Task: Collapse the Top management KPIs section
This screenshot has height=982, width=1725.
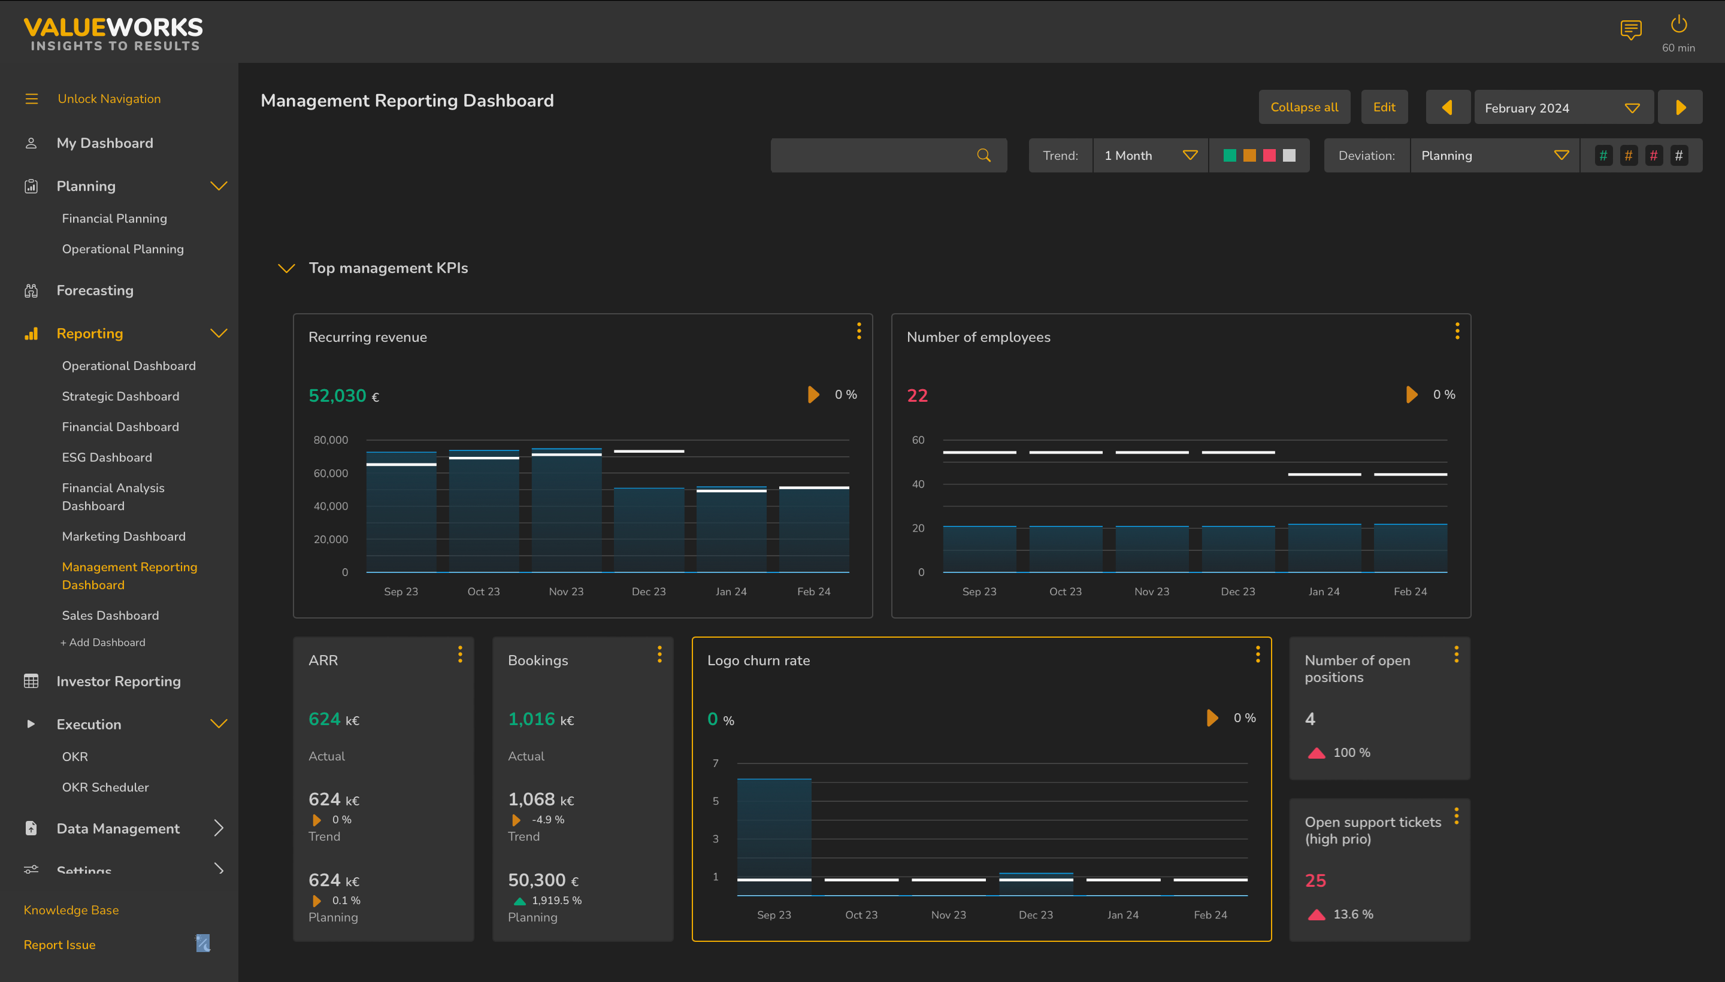Action: click(287, 268)
